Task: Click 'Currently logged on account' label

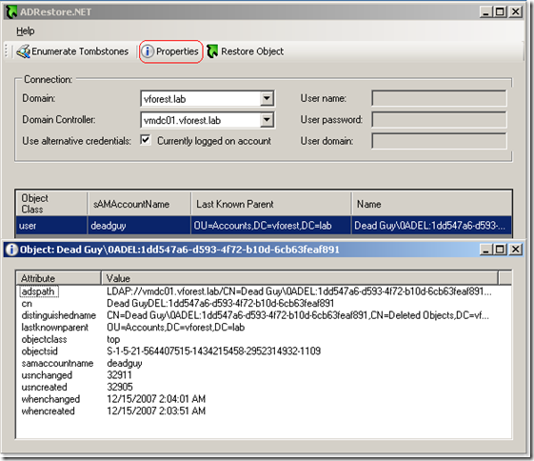Action: tap(214, 141)
